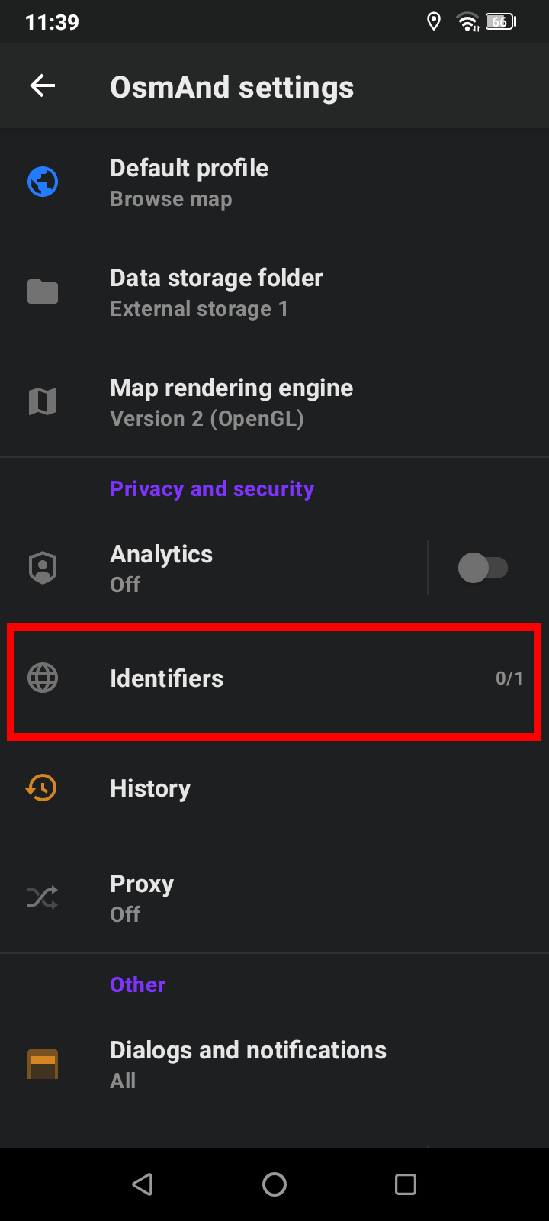Click the Map rendering engine map icon
Image resolution: width=549 pixels, height=1221 pixels.
click(43, 401)
